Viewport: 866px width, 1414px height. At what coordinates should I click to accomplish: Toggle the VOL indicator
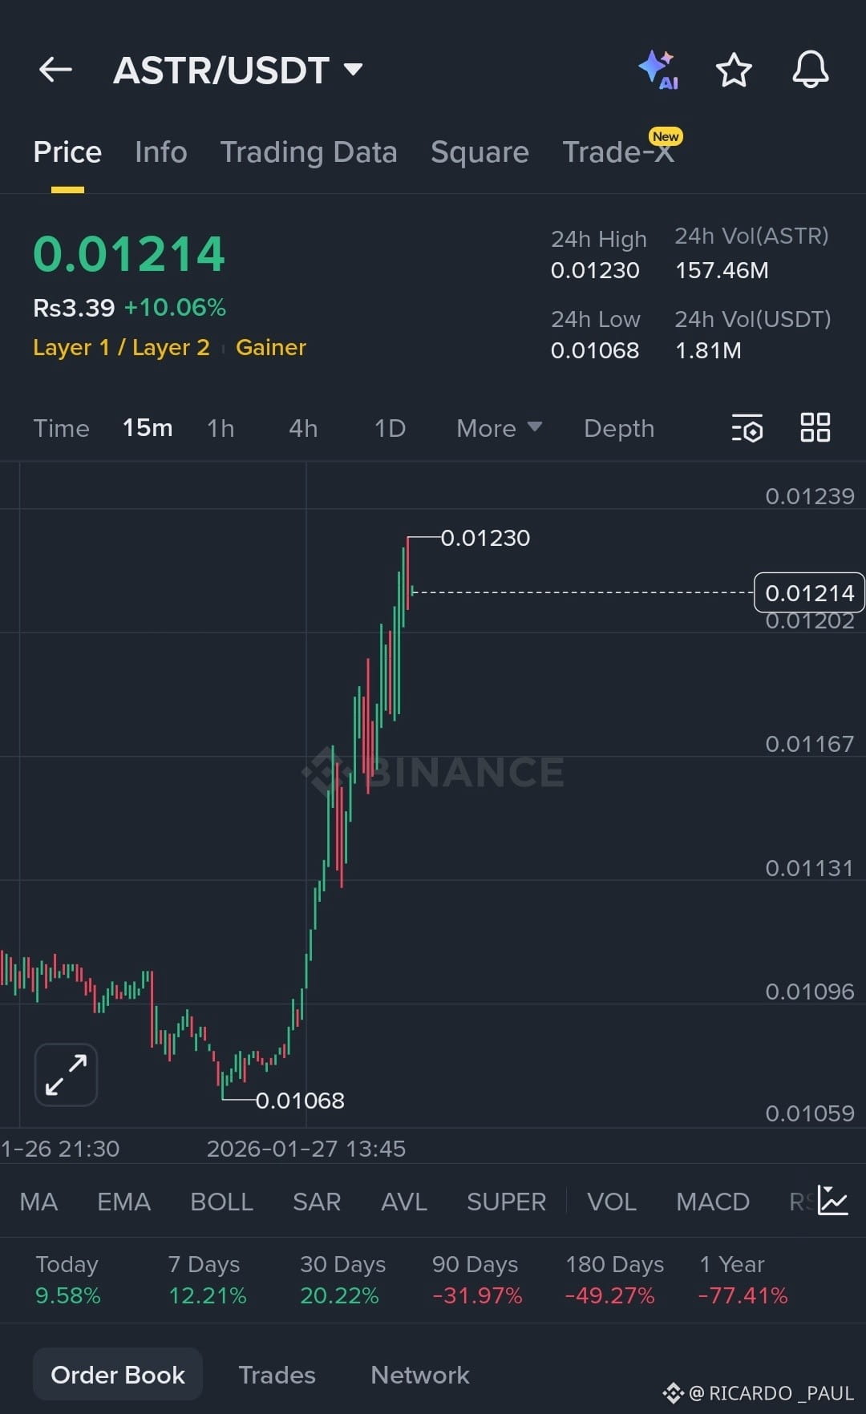tap(612, 1201)
